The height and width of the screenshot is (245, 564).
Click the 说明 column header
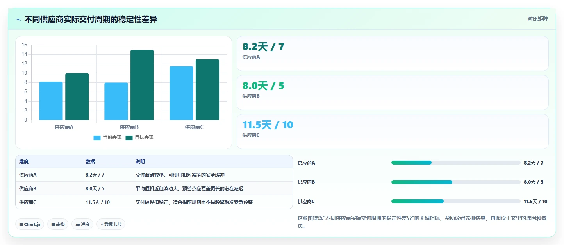click(140, 162)
